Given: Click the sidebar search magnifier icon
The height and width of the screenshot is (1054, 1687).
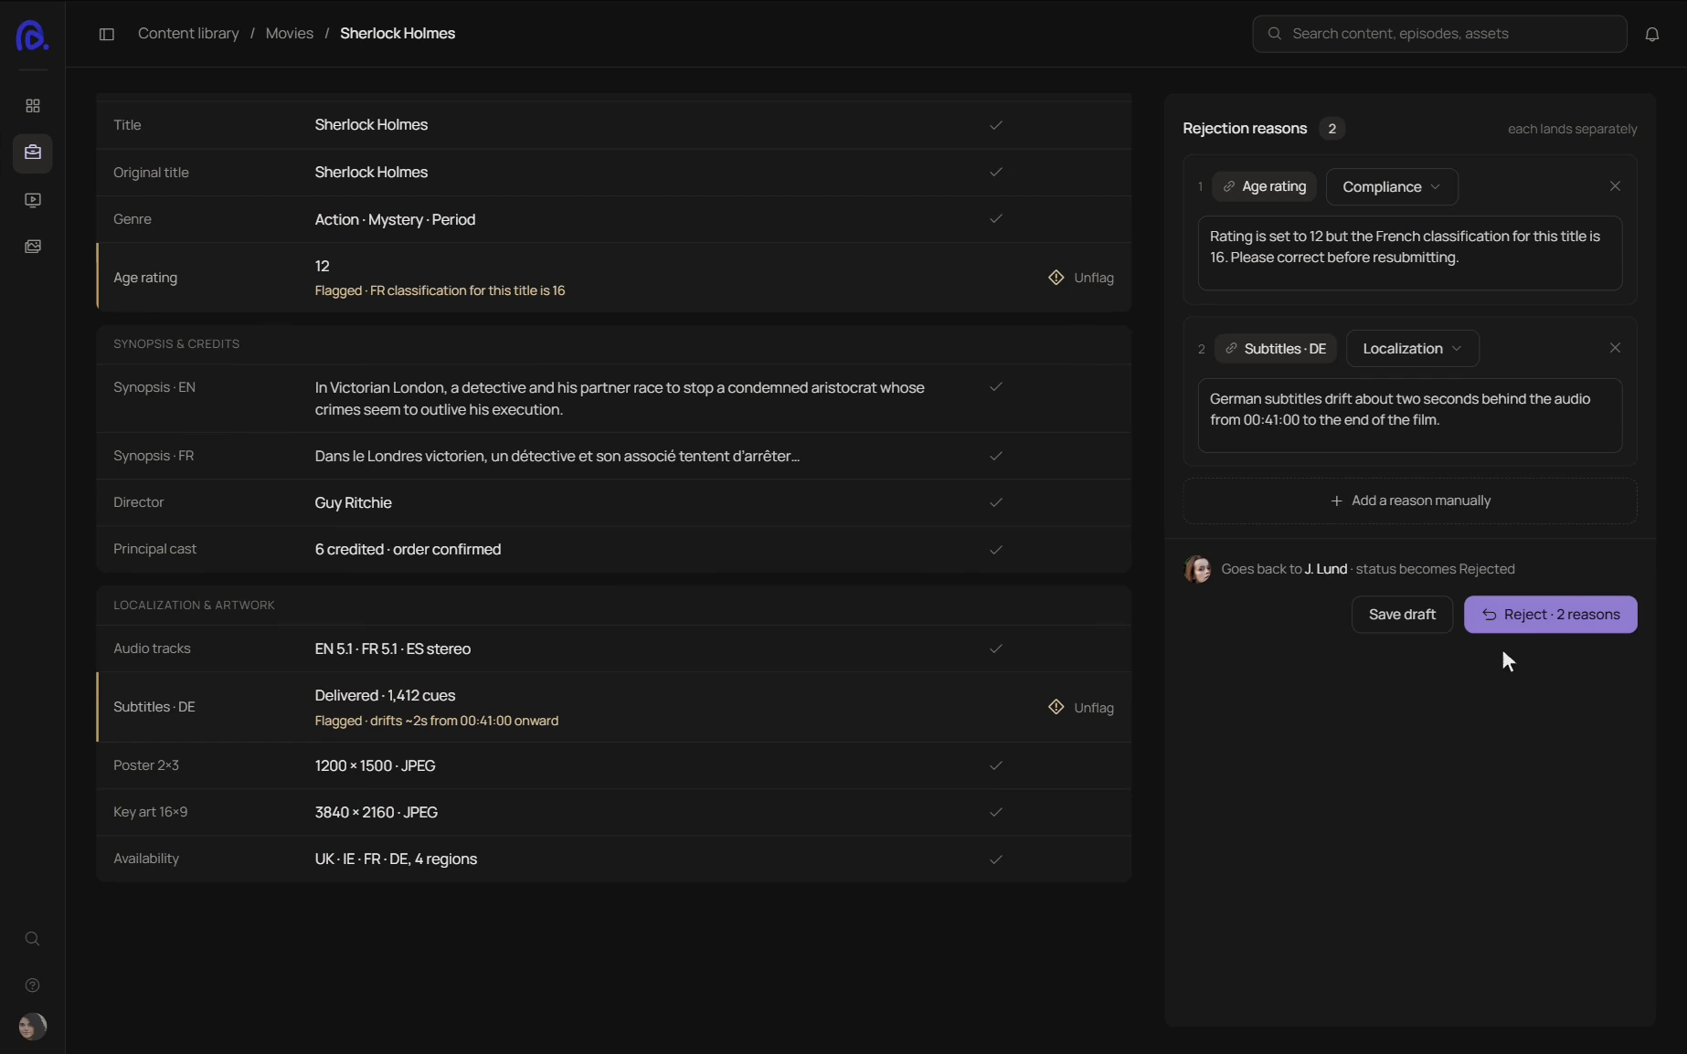Looking at the screenshot, I should [x=32, y=939].
